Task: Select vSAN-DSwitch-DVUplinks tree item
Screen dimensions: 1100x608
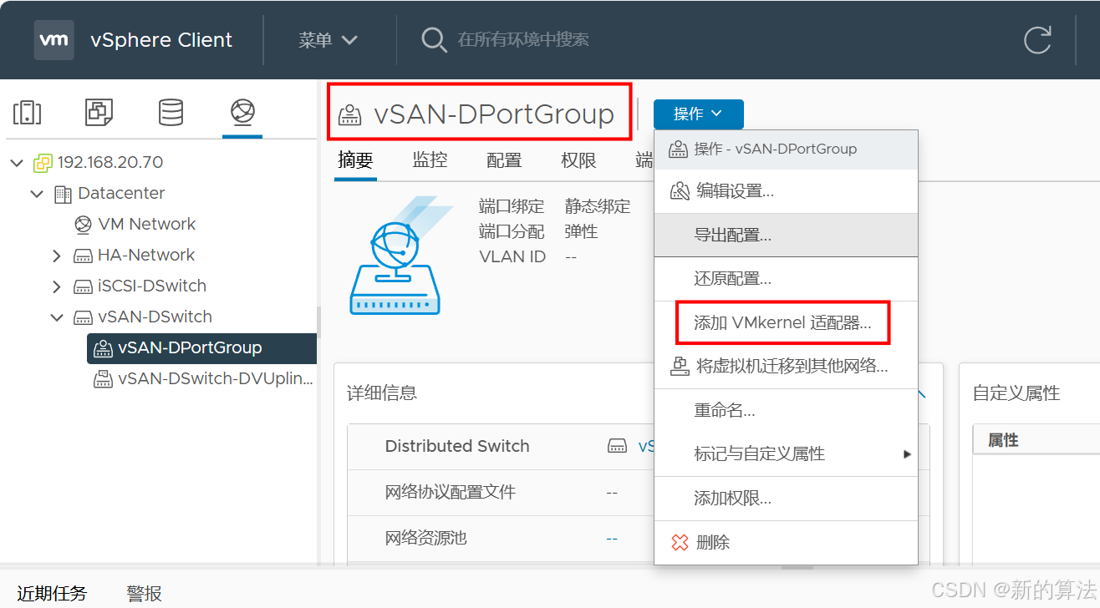Action: (216, 378)
